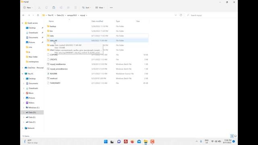Select xampp2022 in the breadcrumb
This screenshot has width=258, height=145.
point(72,15)
